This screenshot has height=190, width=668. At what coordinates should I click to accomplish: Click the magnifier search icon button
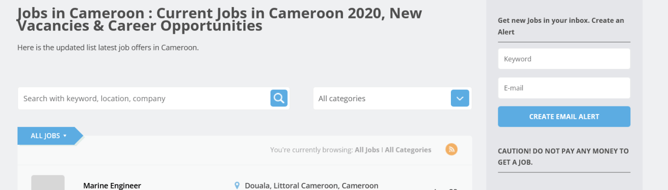coord(279,98)
